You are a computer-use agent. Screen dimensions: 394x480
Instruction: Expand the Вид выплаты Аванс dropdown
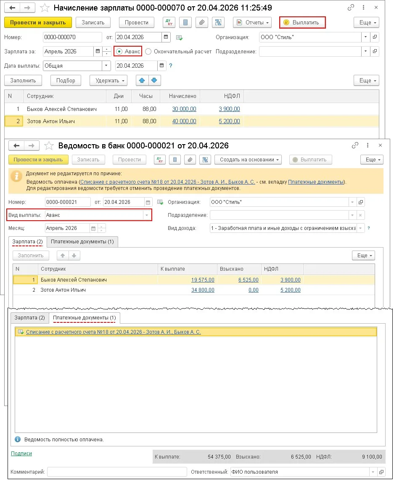click(x=147, y=215)
